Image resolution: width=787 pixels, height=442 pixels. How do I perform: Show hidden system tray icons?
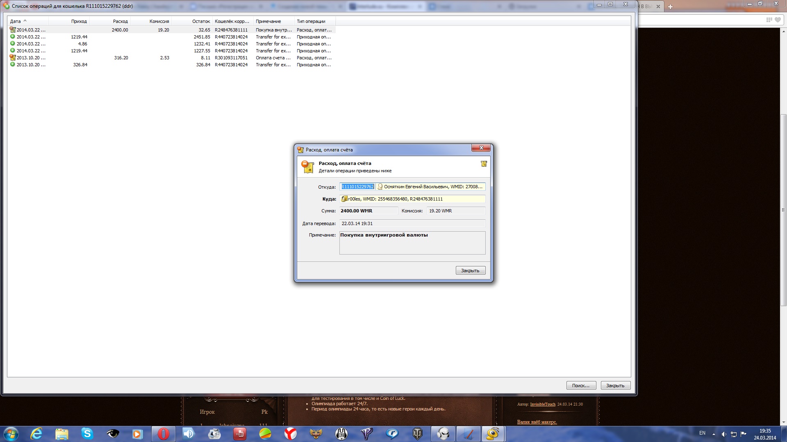[714, 434]
